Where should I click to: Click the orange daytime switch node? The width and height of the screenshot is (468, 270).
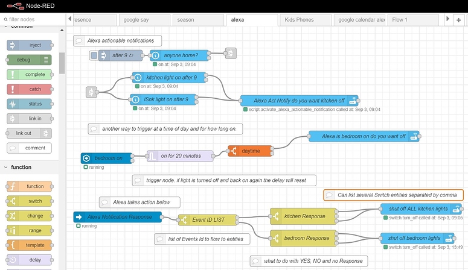[x=250, y=151]
